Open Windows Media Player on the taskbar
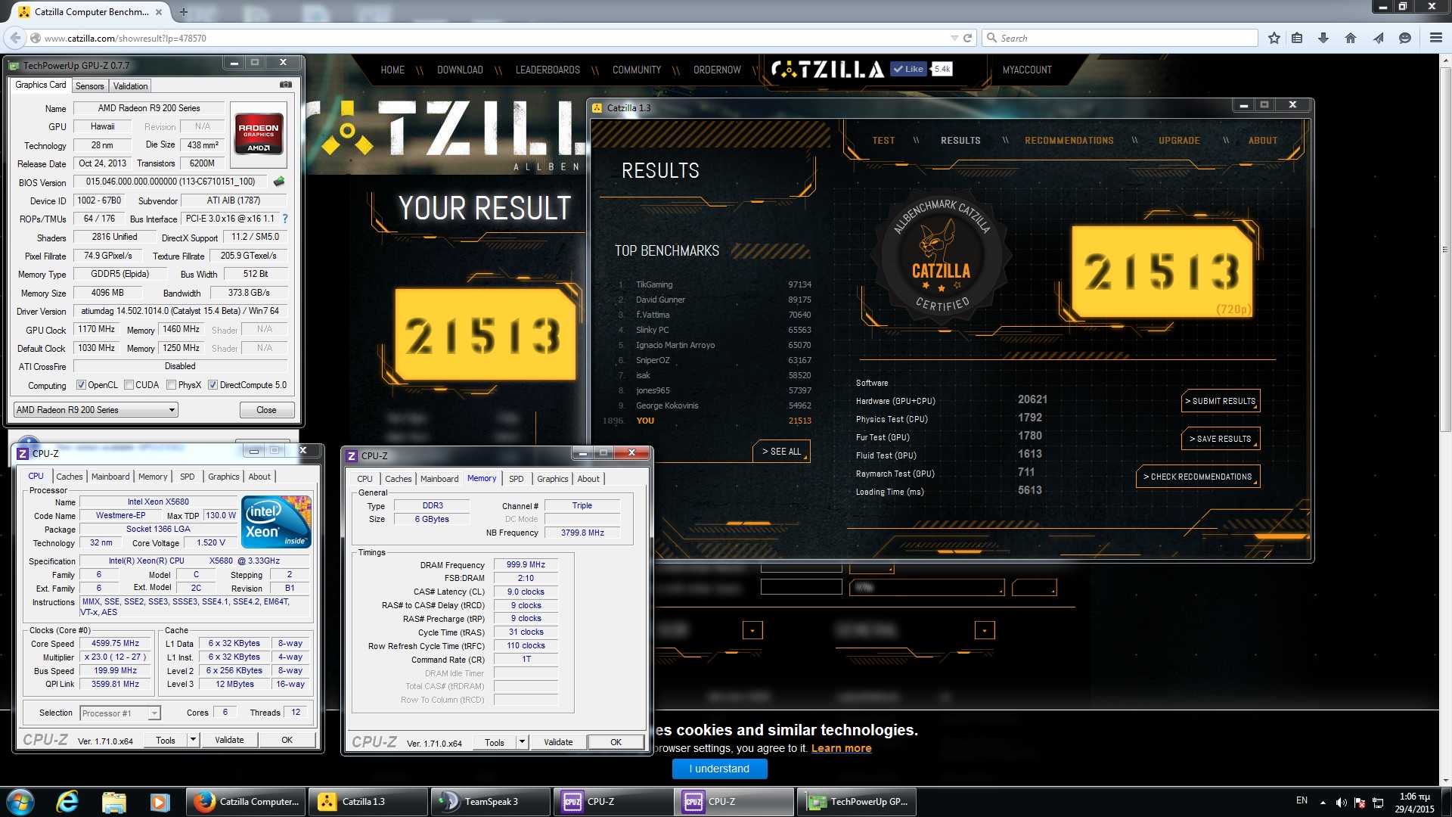 [160, 802]
